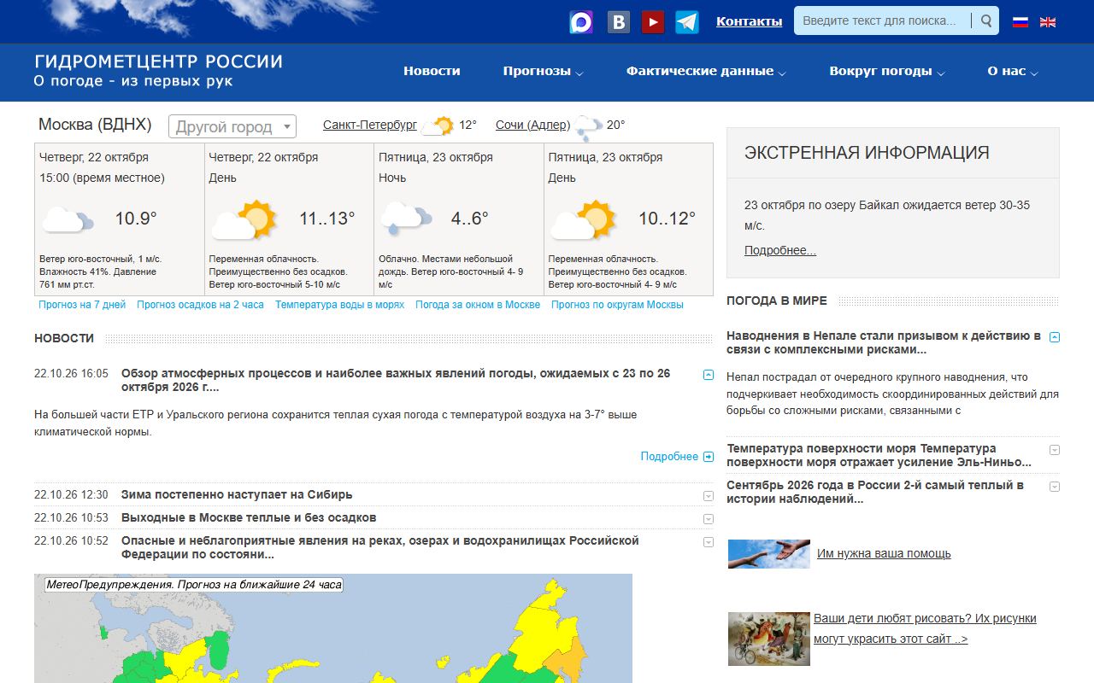Open 'Погода за окном в Москве' link

coord(478,305)
